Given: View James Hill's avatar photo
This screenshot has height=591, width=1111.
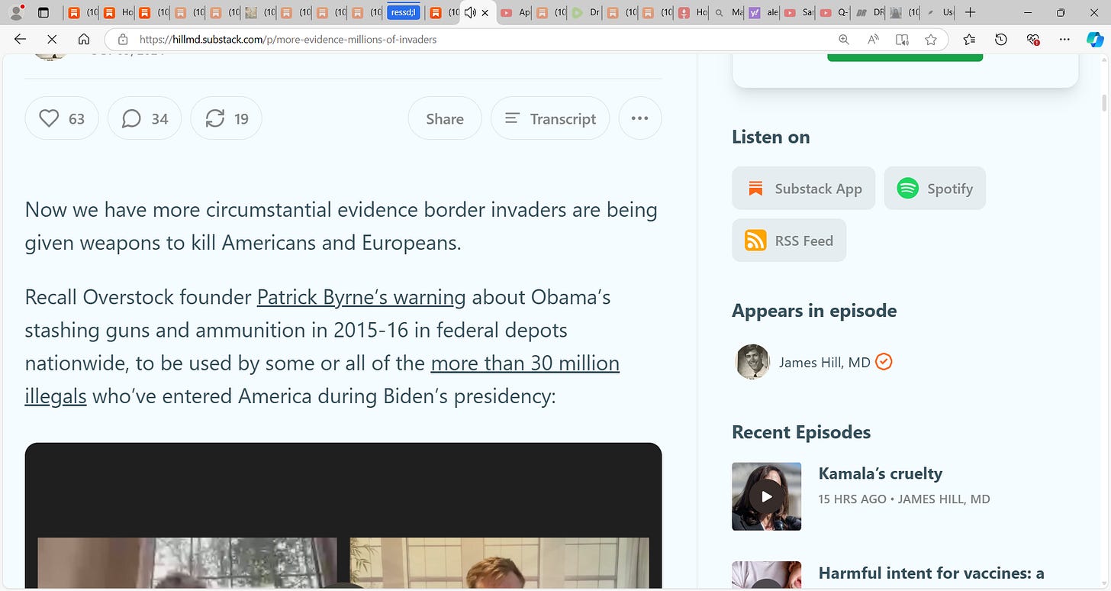Looking at the screenshot, I should click(x=752, y=362).
